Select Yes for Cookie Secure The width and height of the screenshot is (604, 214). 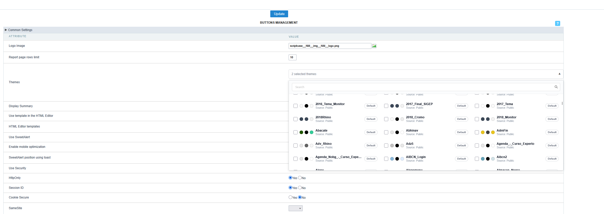(x=290, y=197)
